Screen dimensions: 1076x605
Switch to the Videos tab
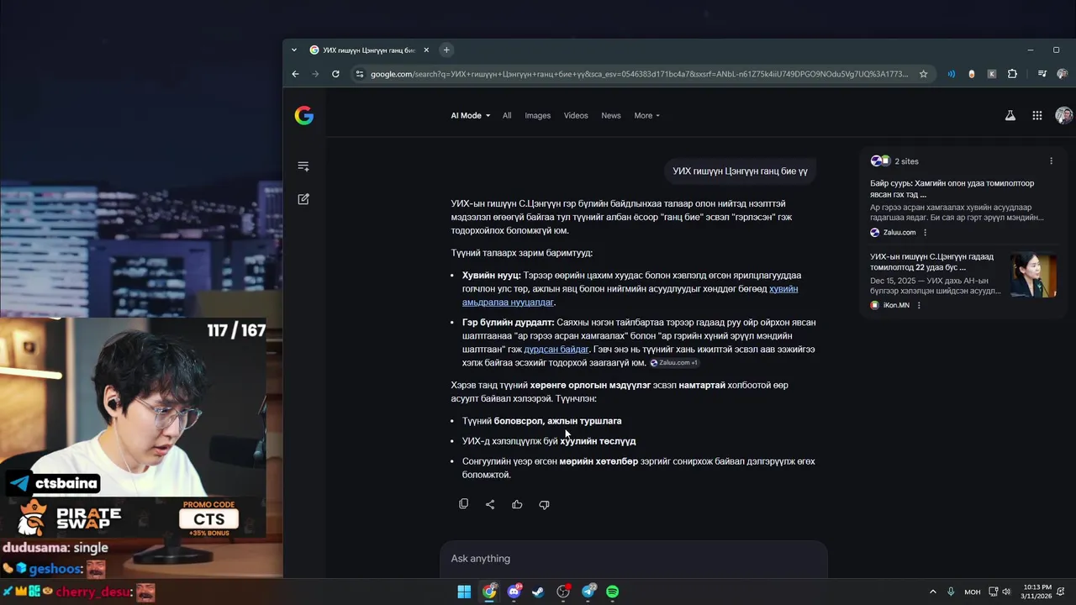576,116
